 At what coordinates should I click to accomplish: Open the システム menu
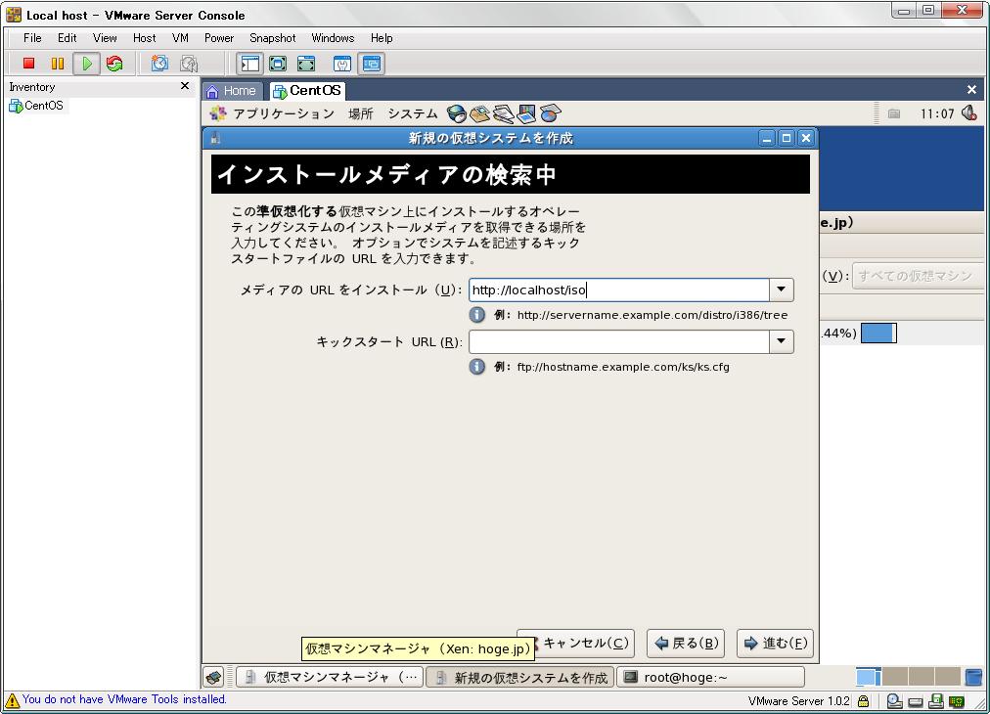412,113
